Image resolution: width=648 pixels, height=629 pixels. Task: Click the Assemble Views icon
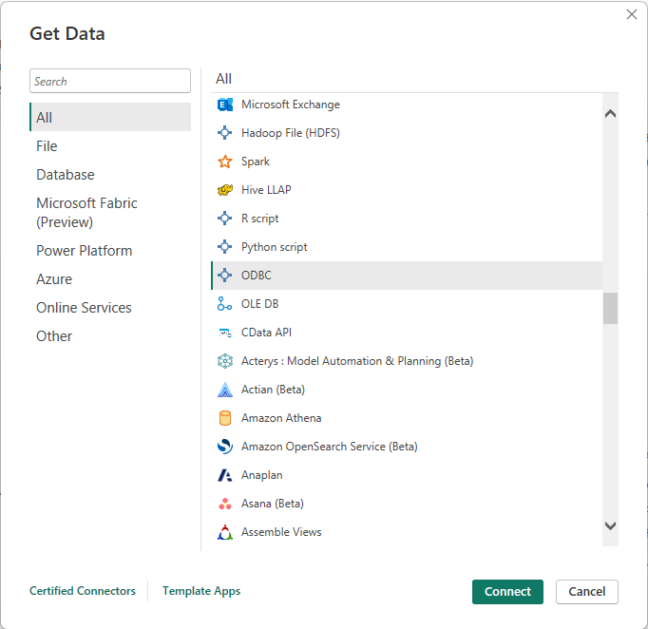(x=225, y=532)
